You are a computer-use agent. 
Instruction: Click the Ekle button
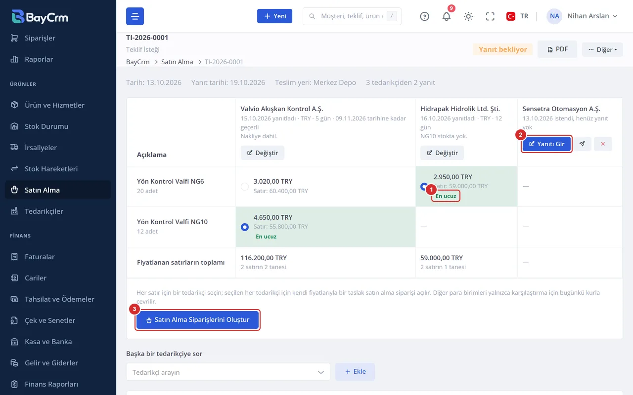click(x=355, y=372)
